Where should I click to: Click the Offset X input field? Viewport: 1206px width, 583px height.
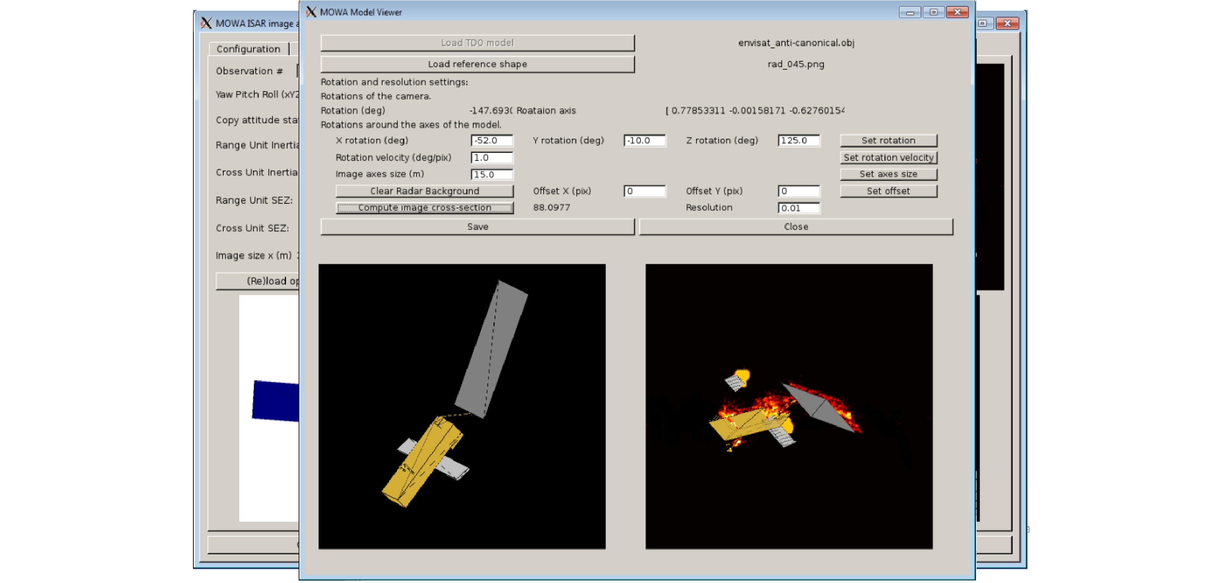pyautogui.click(x=644, y=191)
